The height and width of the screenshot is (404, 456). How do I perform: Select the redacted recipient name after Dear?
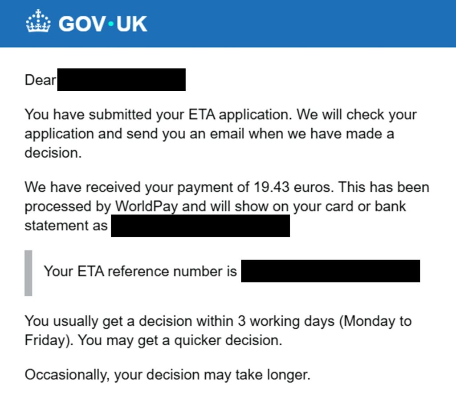tap(121, 80)
